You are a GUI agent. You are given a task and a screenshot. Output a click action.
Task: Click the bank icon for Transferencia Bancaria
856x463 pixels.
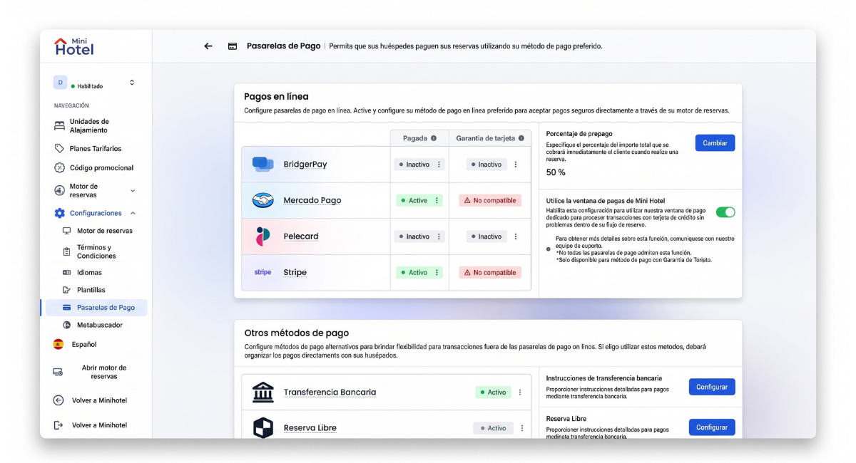click(x=263, y=392)
